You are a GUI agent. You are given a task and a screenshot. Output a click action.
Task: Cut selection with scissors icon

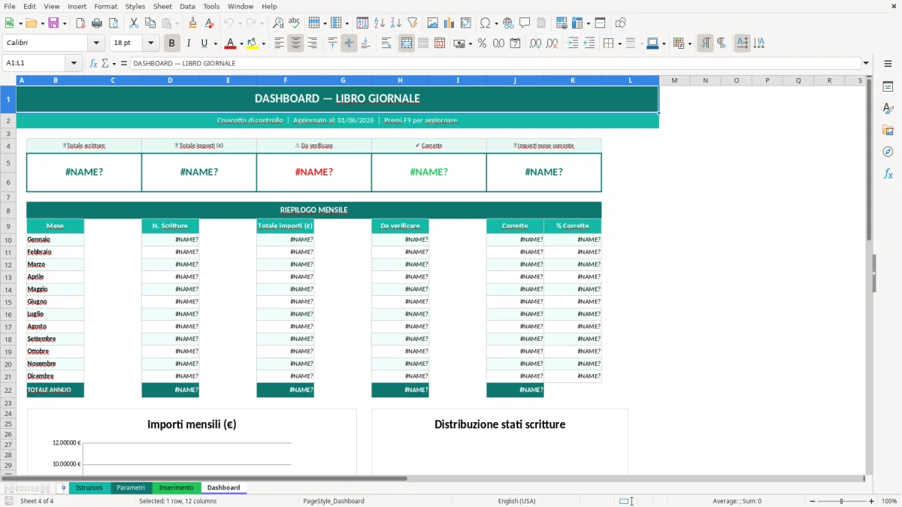134,23
